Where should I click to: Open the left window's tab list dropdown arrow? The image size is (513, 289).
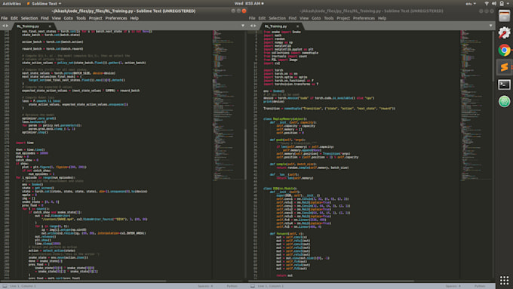243,26
